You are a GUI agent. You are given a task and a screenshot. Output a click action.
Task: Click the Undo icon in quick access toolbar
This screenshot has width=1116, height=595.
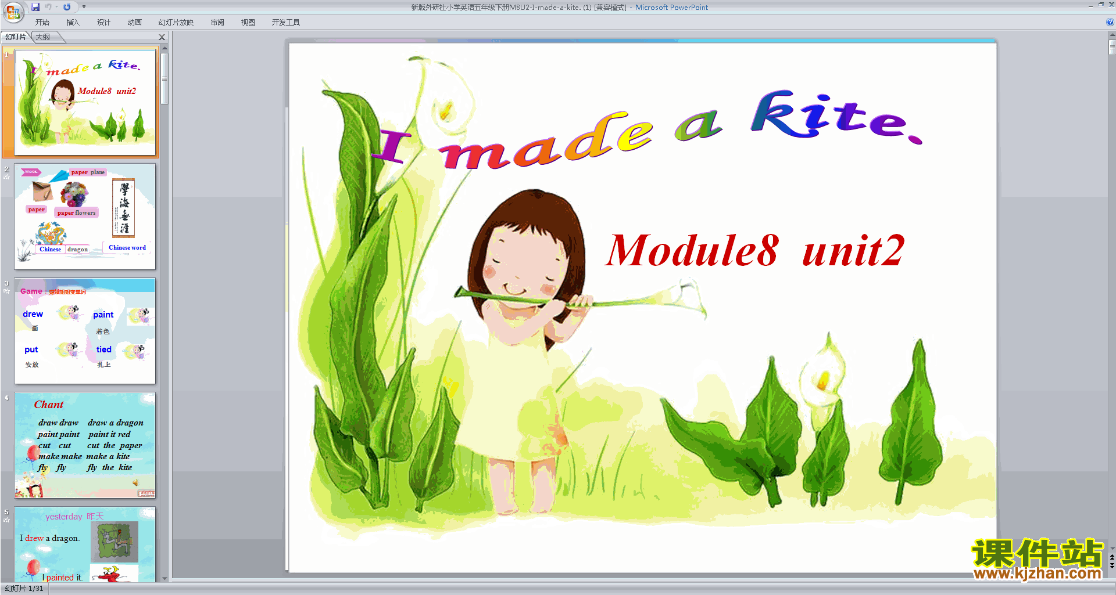pyautogui.click(x=48, y=7)
